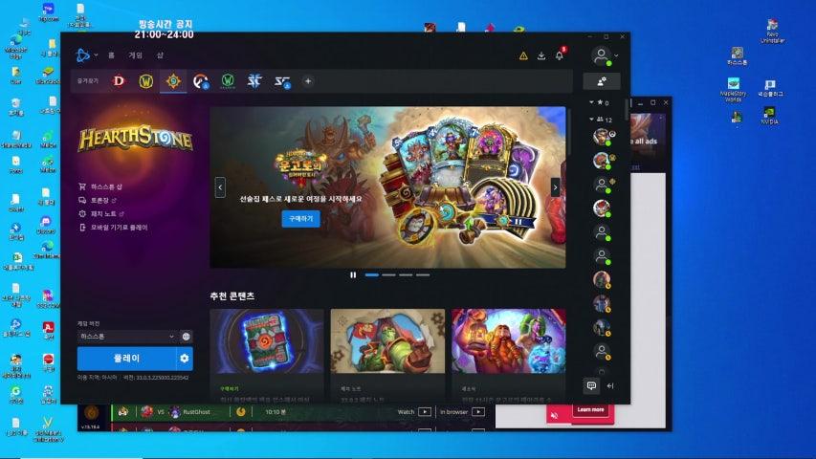
Task: Collapse the friends sidebar arrow
Action: (610, 385)
